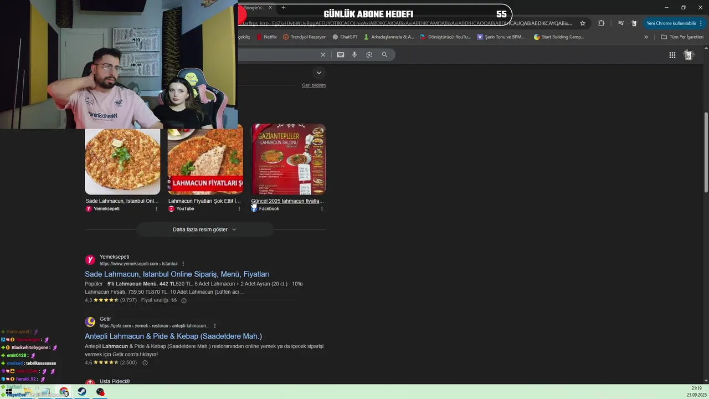
Task: Show info about Yemeksepeti price range
Action: tap(184, 300)
